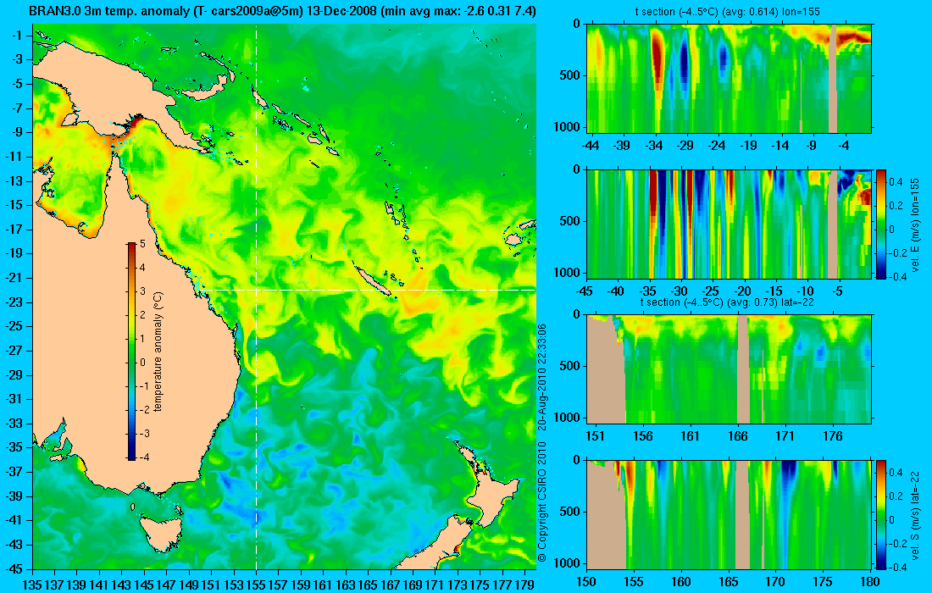The width and height of the screenshot is (932, 593).
Task: Click the t section lon=155 panel title
Action: coord(728,11)
